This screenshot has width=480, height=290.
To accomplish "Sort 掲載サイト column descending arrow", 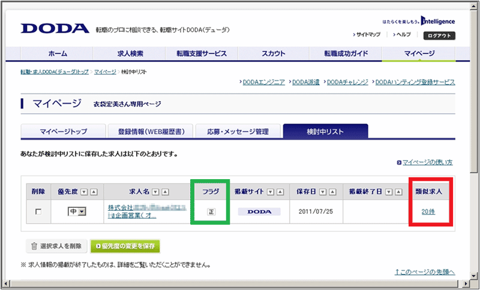I will [270, 192].
